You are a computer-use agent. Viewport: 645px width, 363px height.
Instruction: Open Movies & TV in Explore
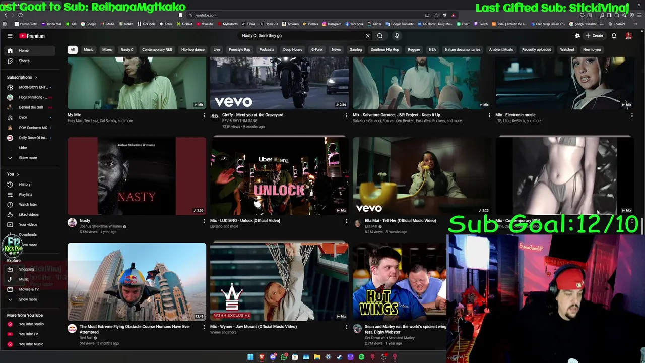click(30, 289)
